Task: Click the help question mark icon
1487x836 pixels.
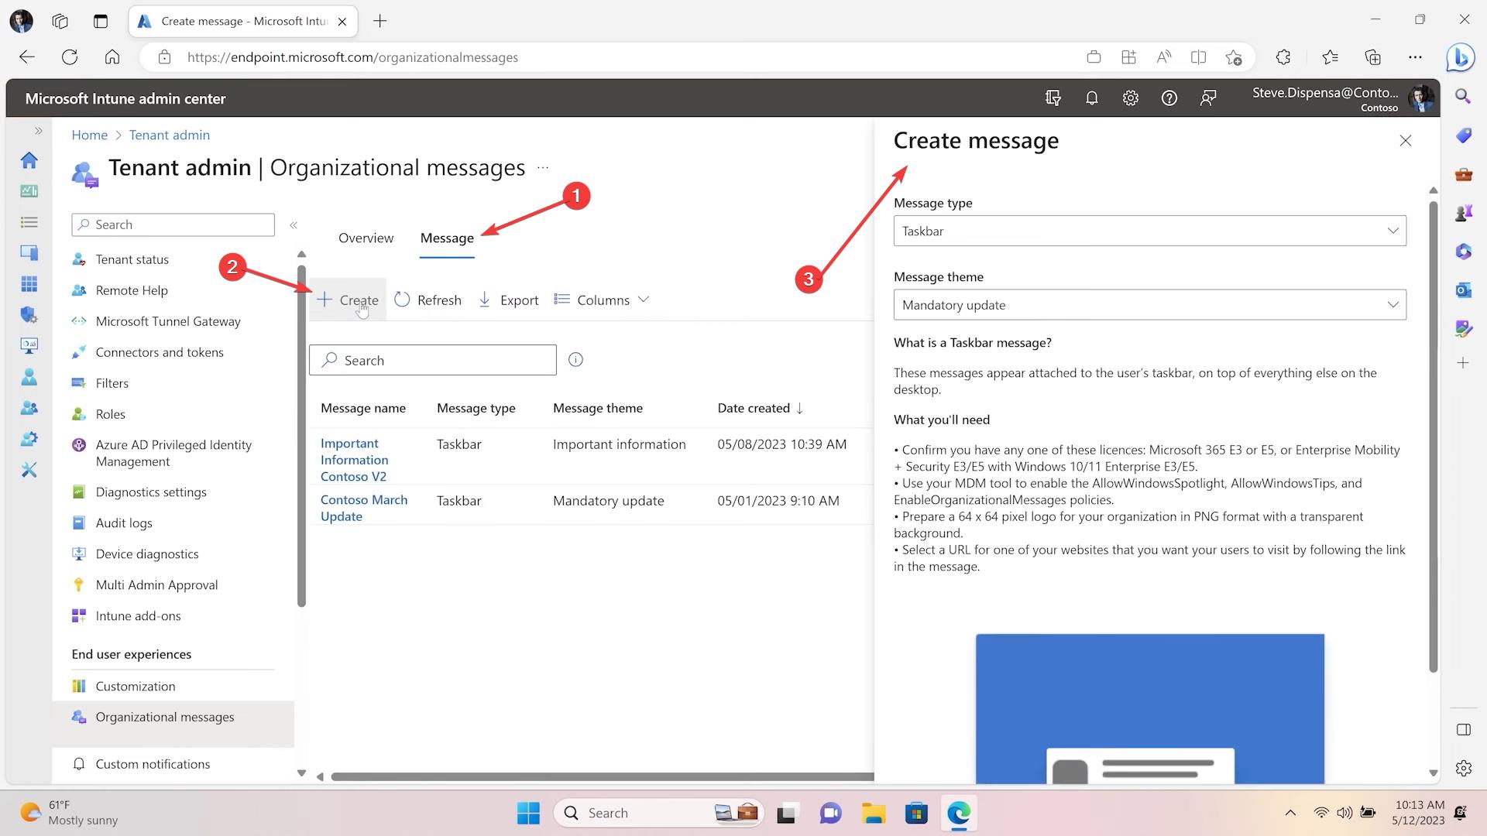Action: point(1169,98)
